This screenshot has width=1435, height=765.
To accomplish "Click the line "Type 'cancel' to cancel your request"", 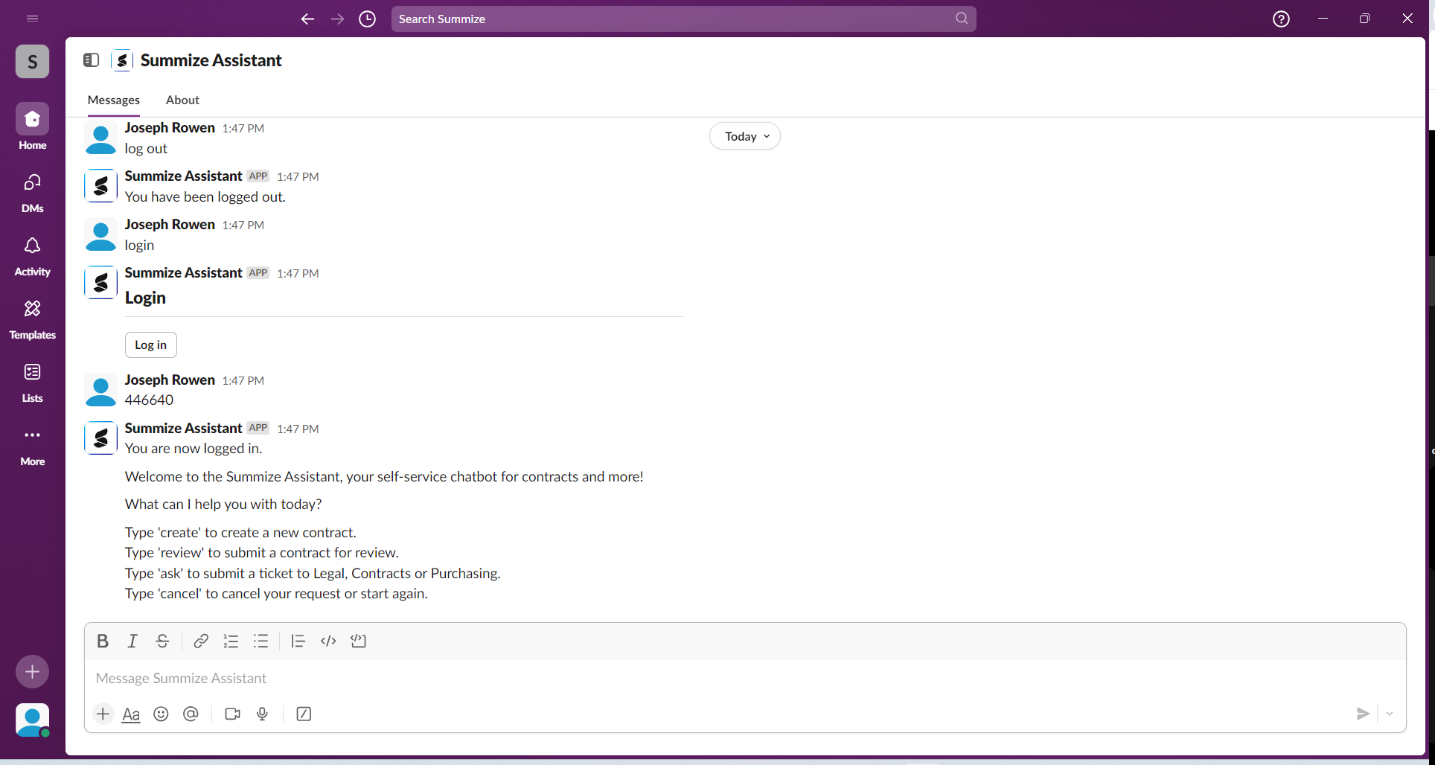I will pyautogui.click(x=276, y=594).
